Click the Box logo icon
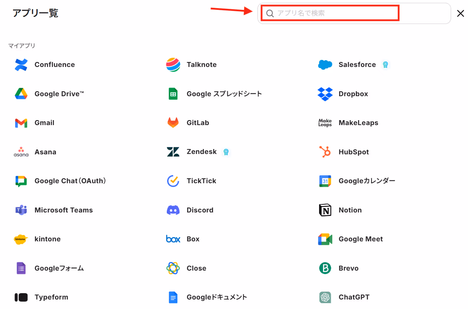This screenshot has height=309, width=468. [173, 239]
